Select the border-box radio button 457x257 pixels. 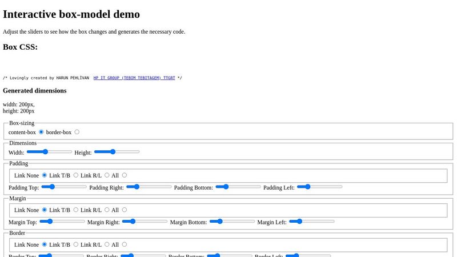click(77, 132)
